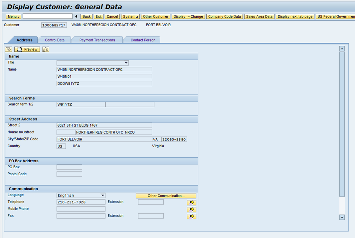Click the internet address icon right of Preview
Image resolution: width=355 pixels, height=238 pixels.
click(x=46, y=49)
